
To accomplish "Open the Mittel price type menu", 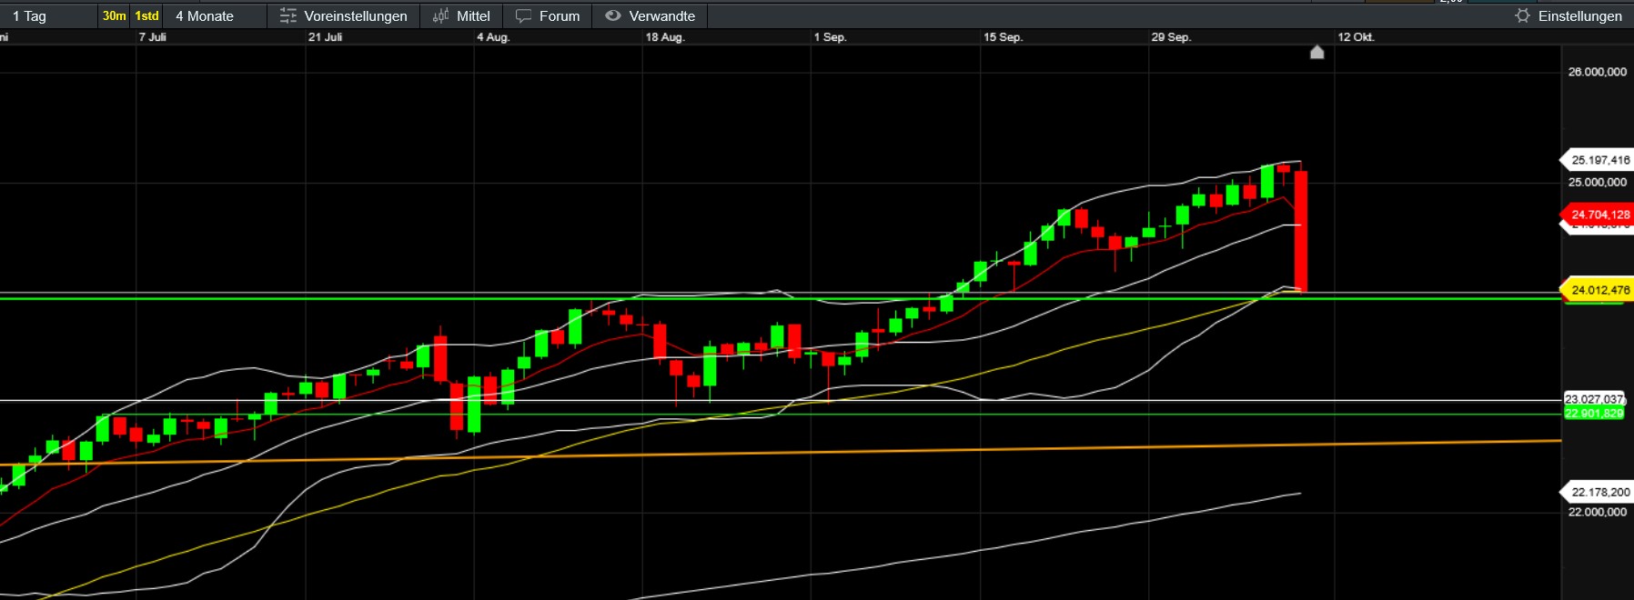I will pyautogui.click(x=461, y=15).
